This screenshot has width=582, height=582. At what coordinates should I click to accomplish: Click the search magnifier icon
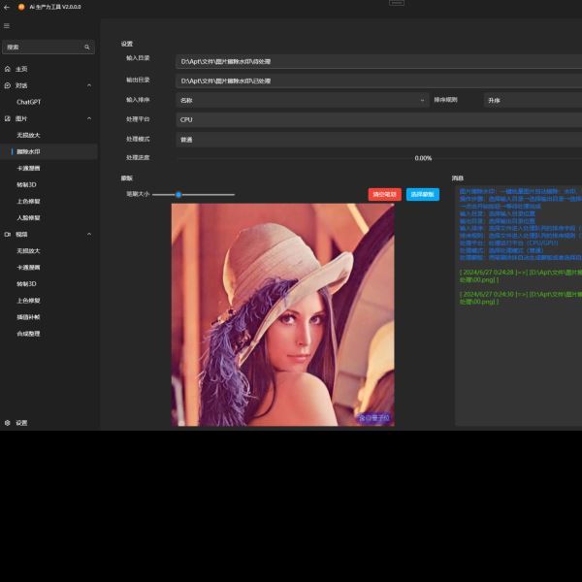[87, 48]
